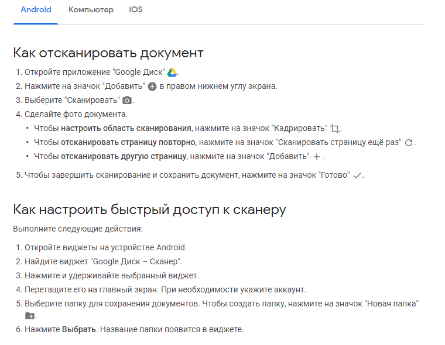
Task: Click bold text "отсканировать другую страницу"
Action: (124, 157)
